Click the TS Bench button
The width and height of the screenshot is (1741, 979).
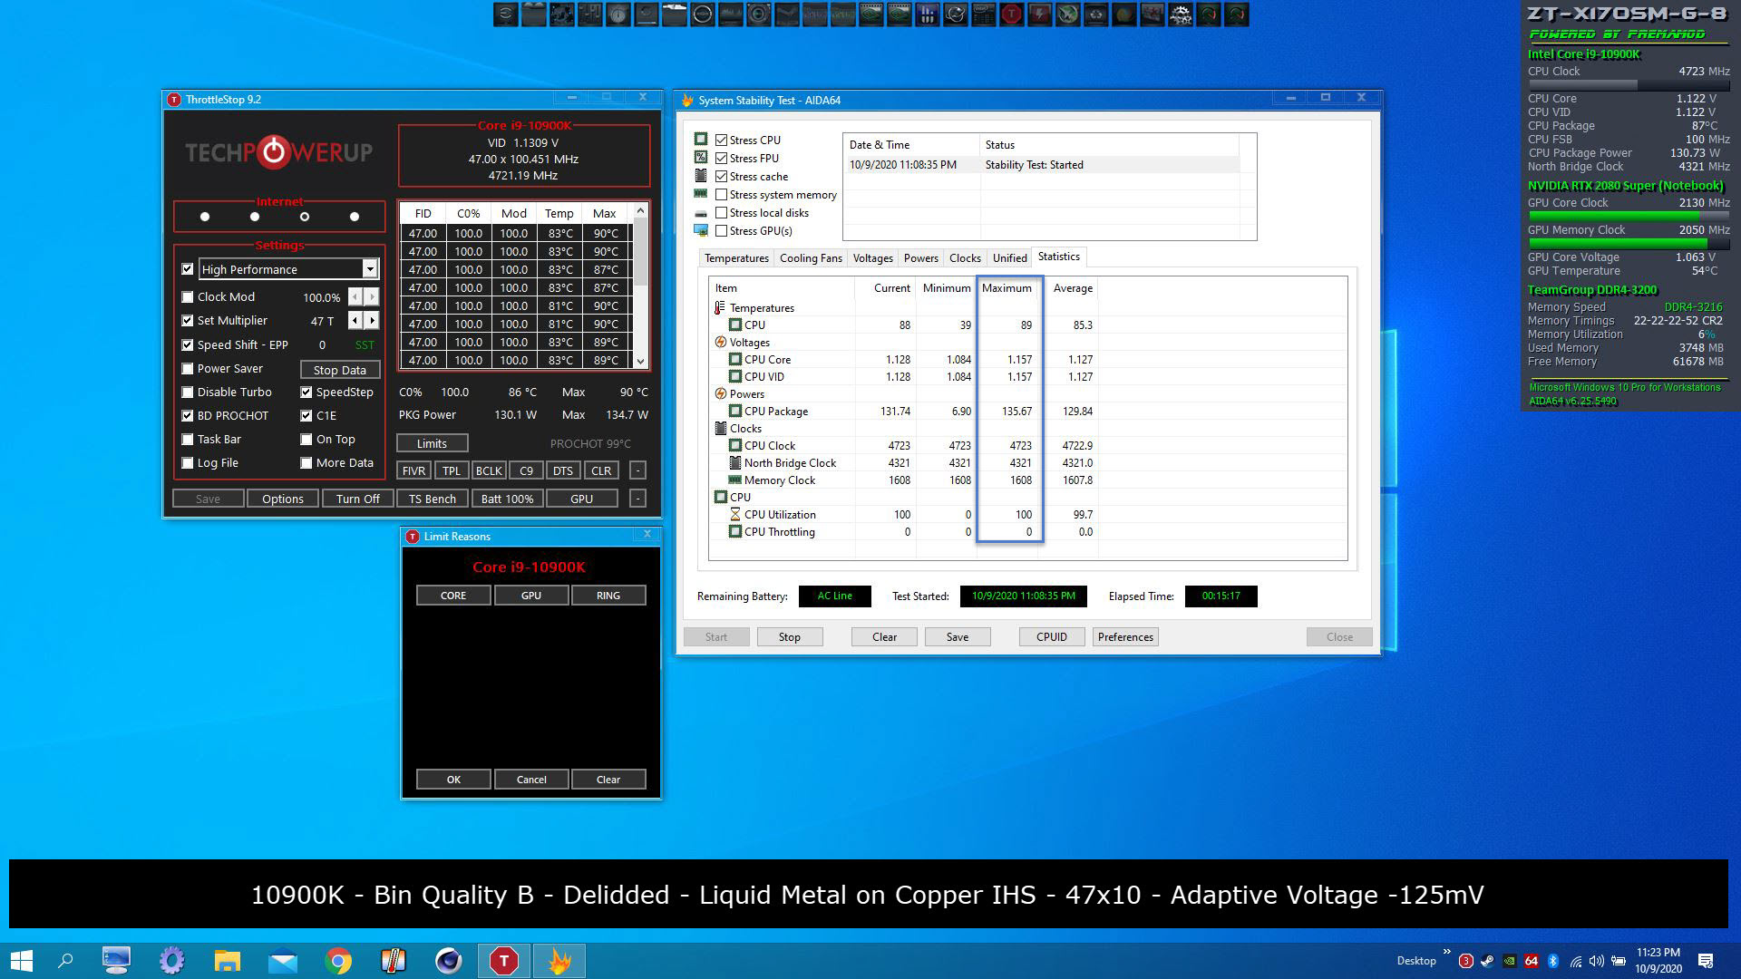(432, 499)
